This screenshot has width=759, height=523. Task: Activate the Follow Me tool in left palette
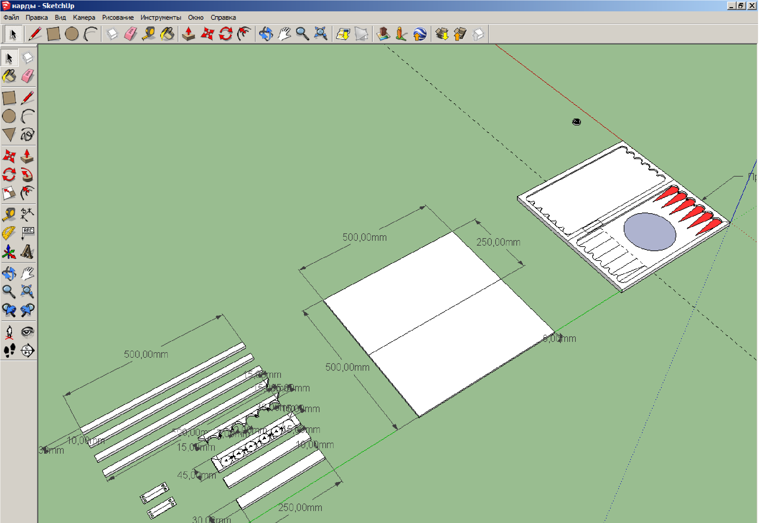pos(28,175)
